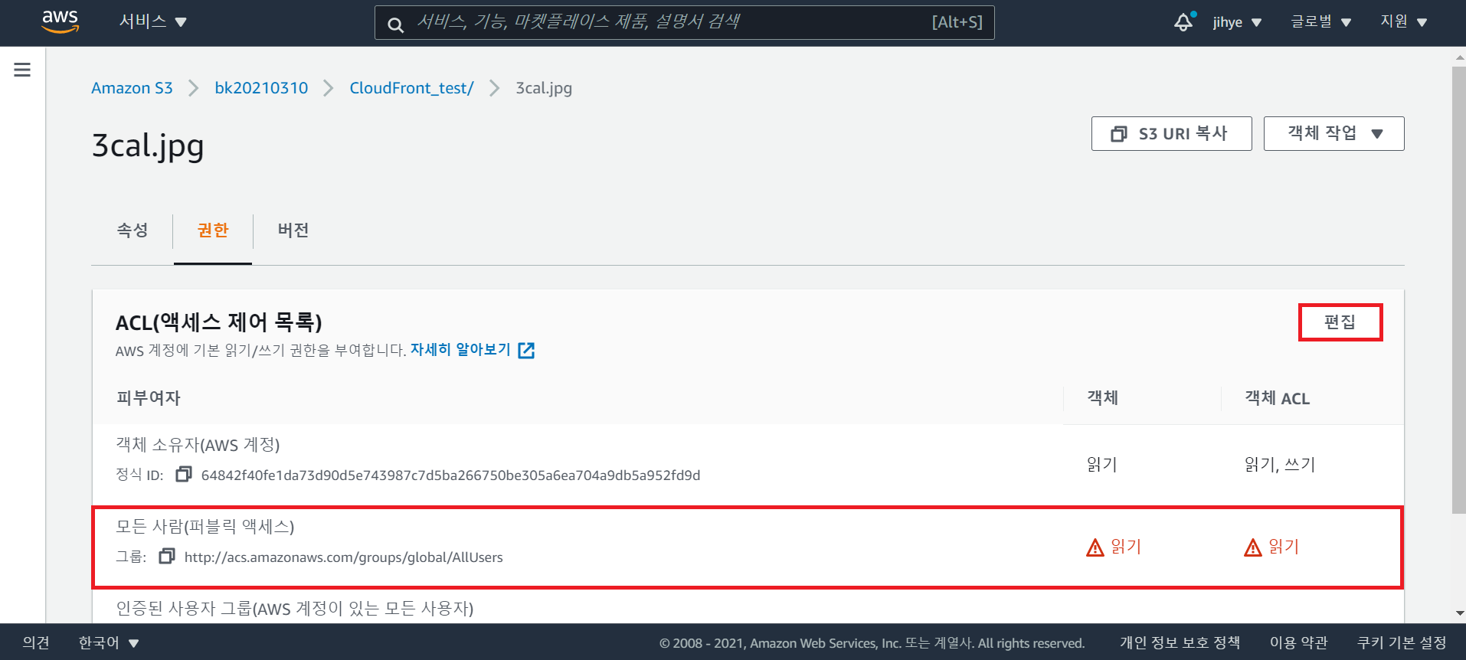The width and height of the screenshot is (1466, 660).
Task: Click the 편집 button for ACL
Action: (1340, 322)
